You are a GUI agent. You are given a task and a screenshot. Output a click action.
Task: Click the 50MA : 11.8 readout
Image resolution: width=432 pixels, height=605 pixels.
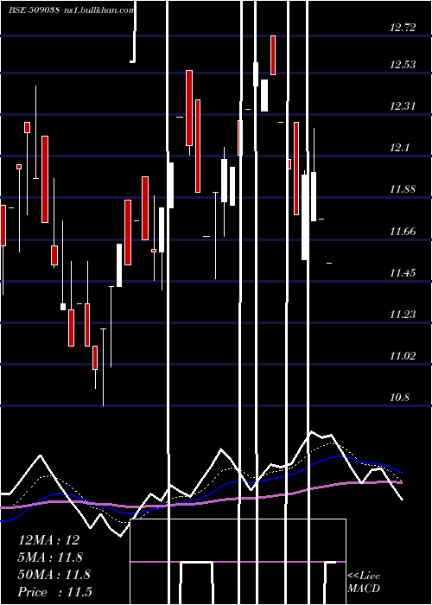(54, 575)
